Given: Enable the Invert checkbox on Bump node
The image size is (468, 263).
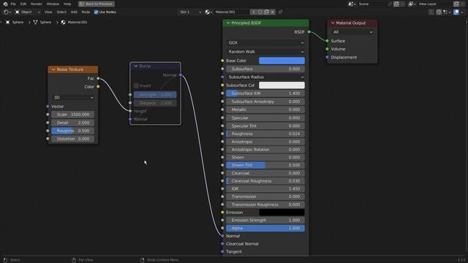Looking at the screenshot, I should 136,86.
